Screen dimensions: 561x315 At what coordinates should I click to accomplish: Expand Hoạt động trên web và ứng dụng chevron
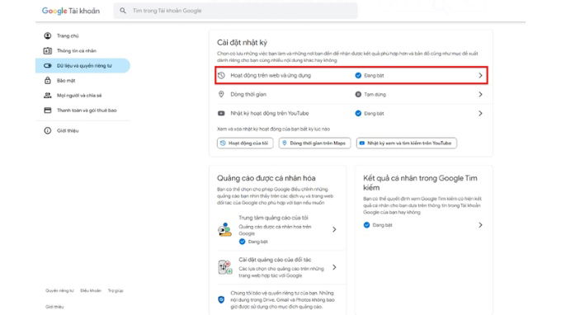pos(480,75)
